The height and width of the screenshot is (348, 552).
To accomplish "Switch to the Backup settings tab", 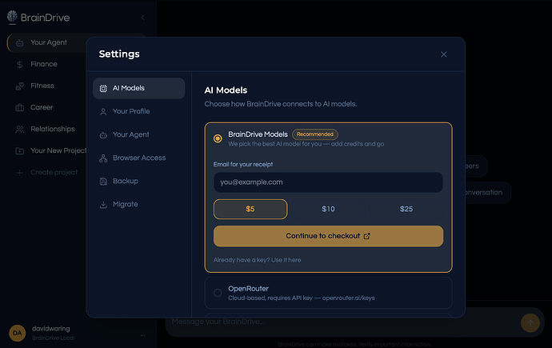I will pos(138,182).
